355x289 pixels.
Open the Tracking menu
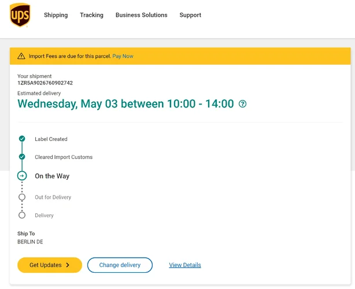[x=91, y=15]
